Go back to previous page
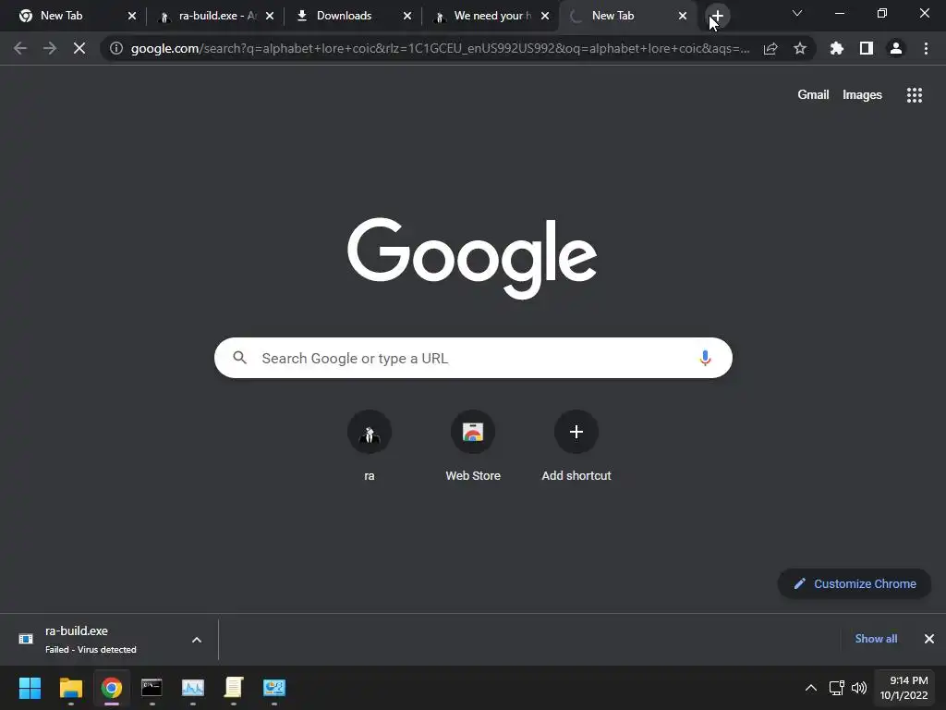946x710 pixels. 20,48
